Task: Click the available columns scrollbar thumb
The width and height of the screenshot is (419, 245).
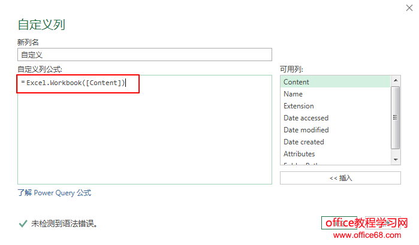Action: point(396,117)
